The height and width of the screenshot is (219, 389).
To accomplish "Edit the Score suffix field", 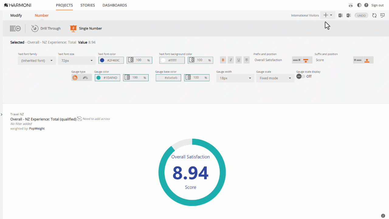I will click(x=333, y=60).
